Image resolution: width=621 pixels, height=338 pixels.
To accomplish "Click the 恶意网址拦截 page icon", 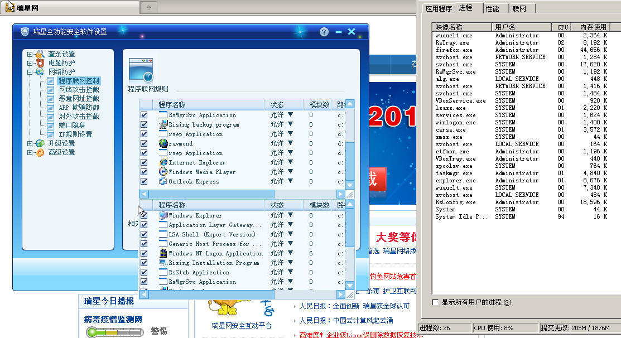I will pyautogui.click(x=51, y=99).
